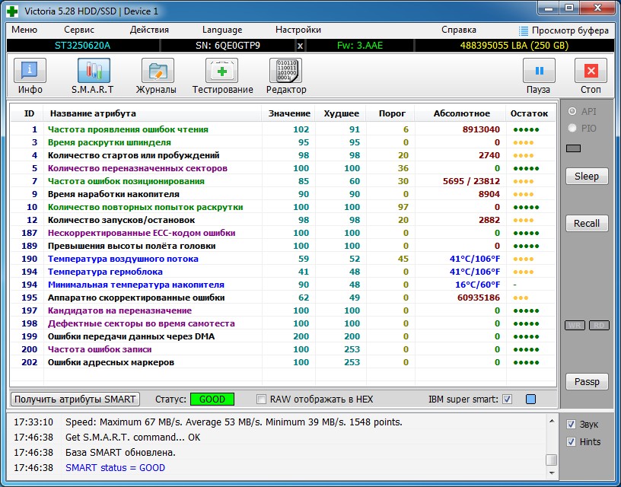Click the Recall button
Screen dimensions: 621x487
[587, 223]
